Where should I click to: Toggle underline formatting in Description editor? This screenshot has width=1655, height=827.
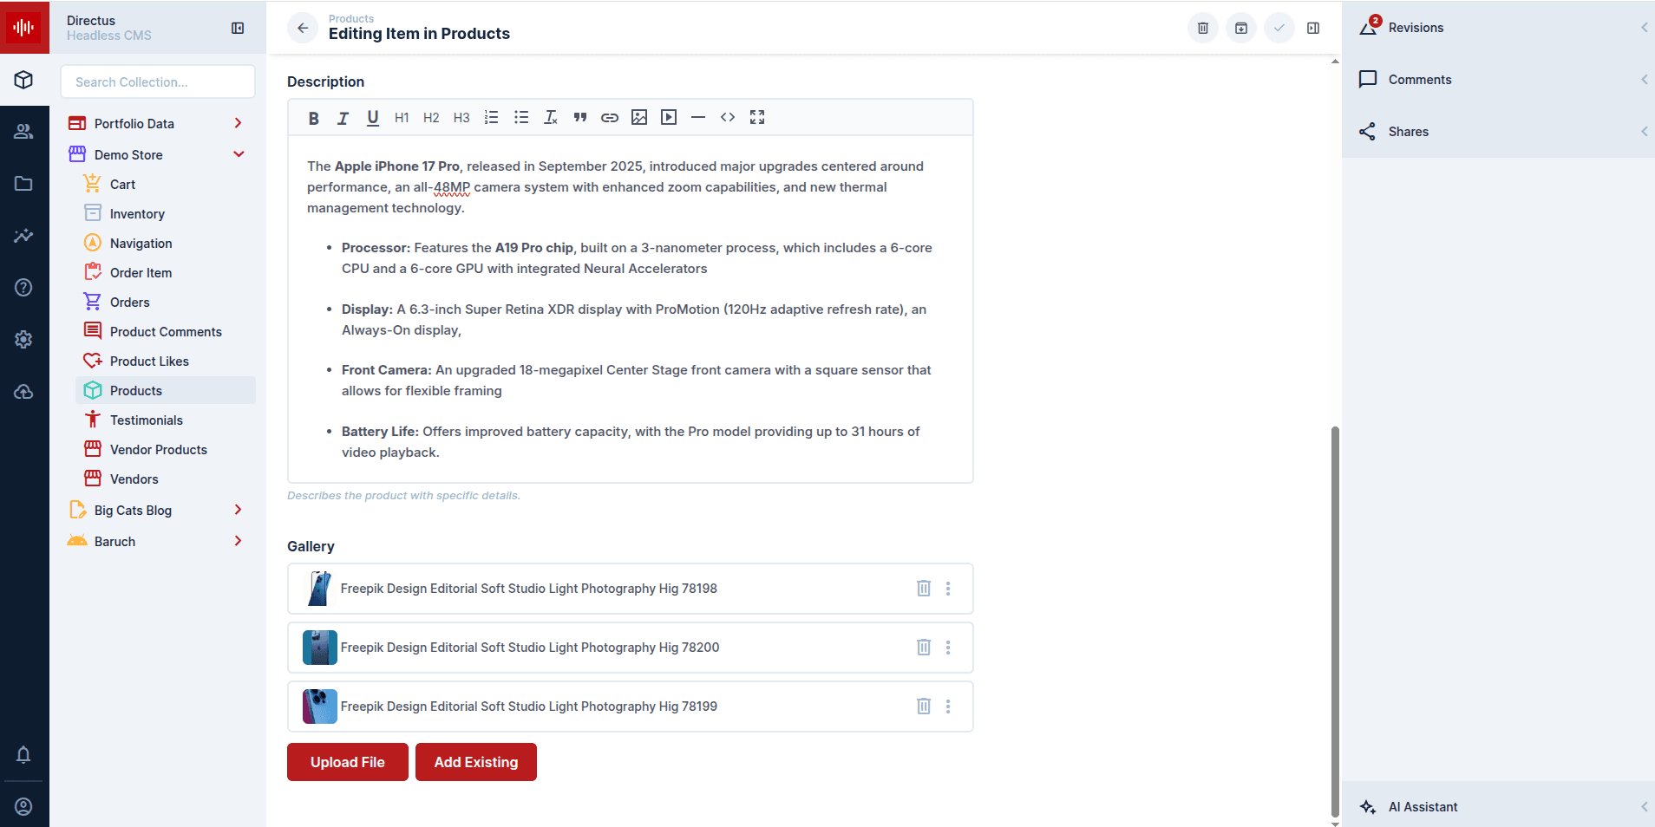click(x=373, y=118)
